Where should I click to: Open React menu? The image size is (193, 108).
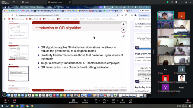tap(105, 101)
